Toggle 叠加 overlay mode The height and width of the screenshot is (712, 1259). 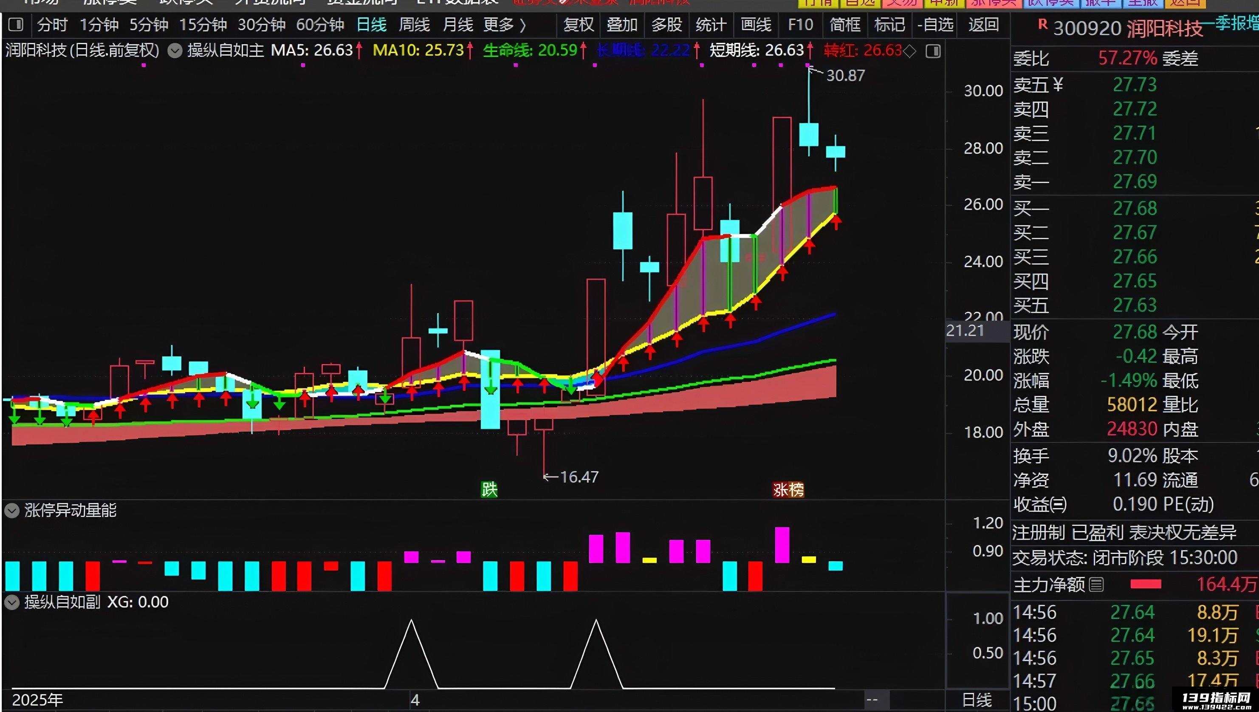[x=622, y=25]
